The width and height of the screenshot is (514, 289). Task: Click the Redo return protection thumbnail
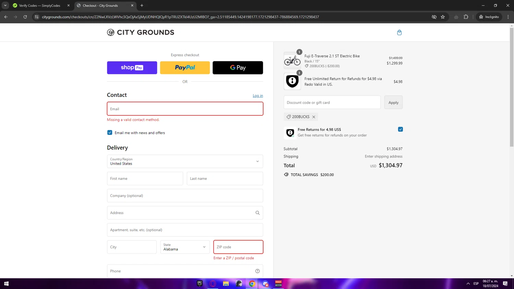(x=292, y=81)
